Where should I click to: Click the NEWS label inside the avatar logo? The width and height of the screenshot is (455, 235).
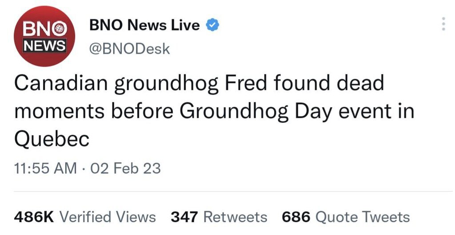point(44,46)
